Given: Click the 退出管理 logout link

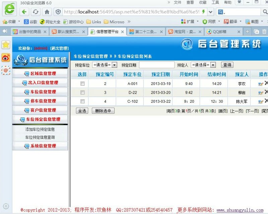Looking at the screenshot, I should point(60,48).
